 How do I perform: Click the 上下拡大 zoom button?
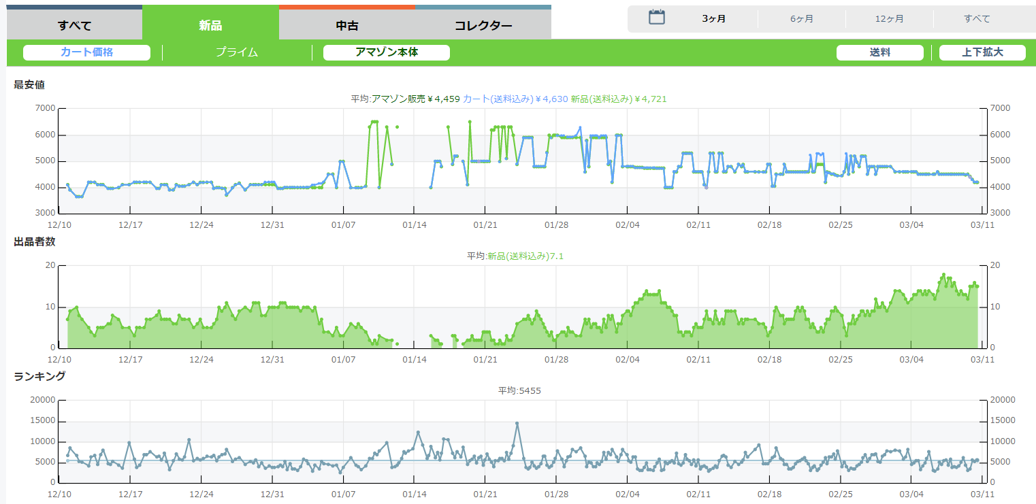coord(982,52)
